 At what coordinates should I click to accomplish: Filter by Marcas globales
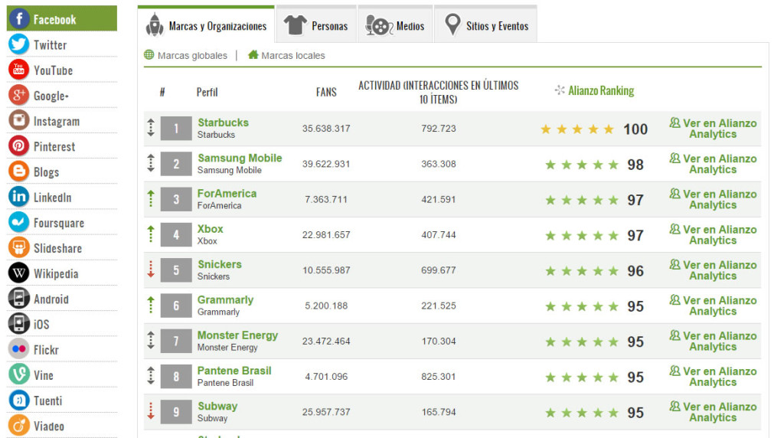point(192,55)
